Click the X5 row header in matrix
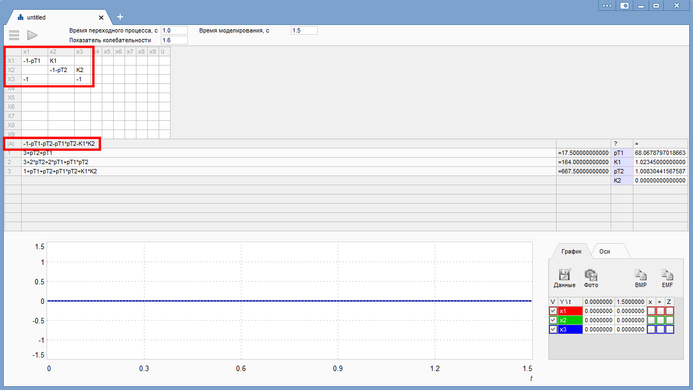693x390 pixels. point(13,97)
